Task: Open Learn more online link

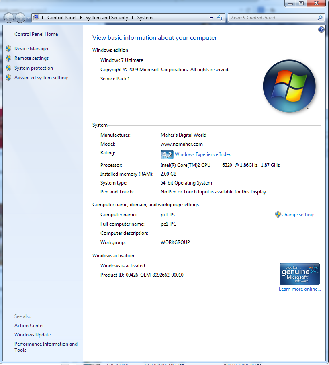Action: point(300,289)
